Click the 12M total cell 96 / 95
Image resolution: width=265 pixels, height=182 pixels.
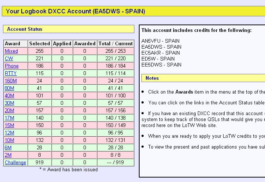(116, 133)
